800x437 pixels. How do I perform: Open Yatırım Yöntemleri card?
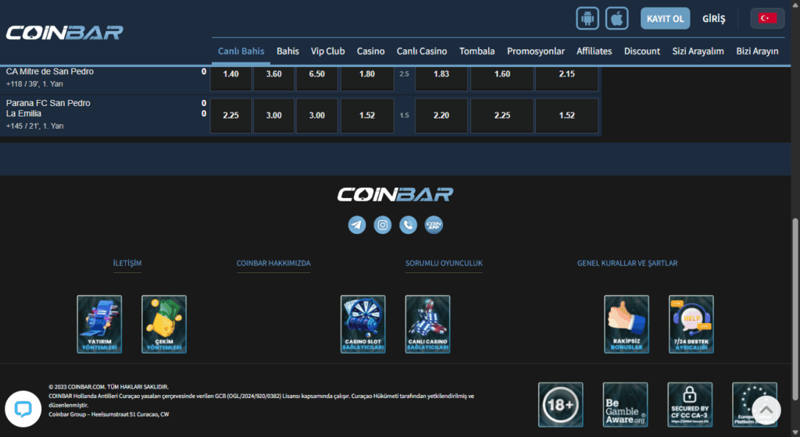[x=99, y=324]
